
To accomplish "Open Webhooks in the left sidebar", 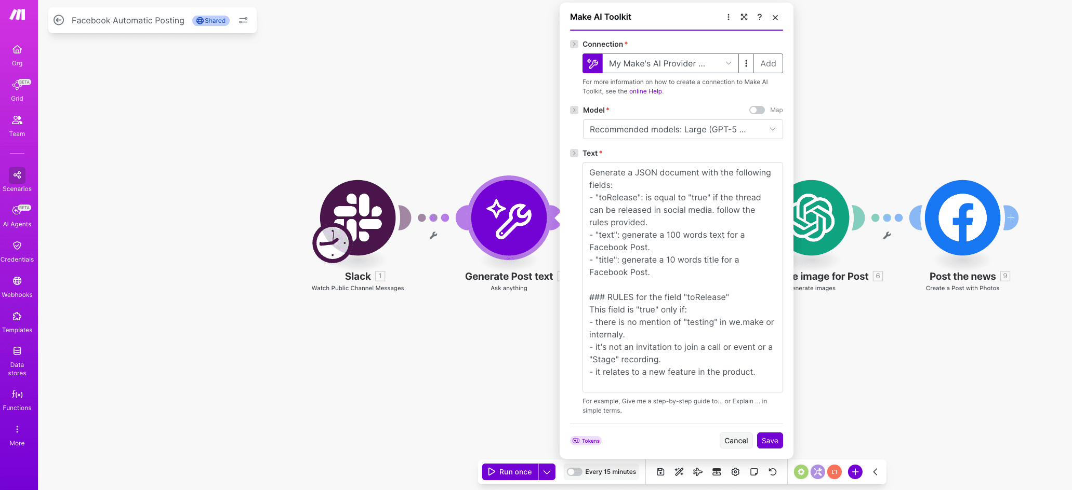I will click(17, 284).
